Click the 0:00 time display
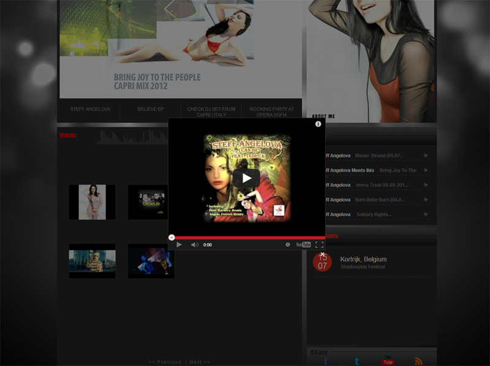Screen dimensions: 490x366 click(208, 245)
